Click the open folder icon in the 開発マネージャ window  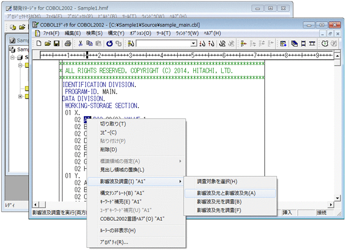pyautogui.click(x=22, y=27)
